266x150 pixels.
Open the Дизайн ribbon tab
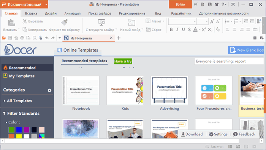pos(51,13)
